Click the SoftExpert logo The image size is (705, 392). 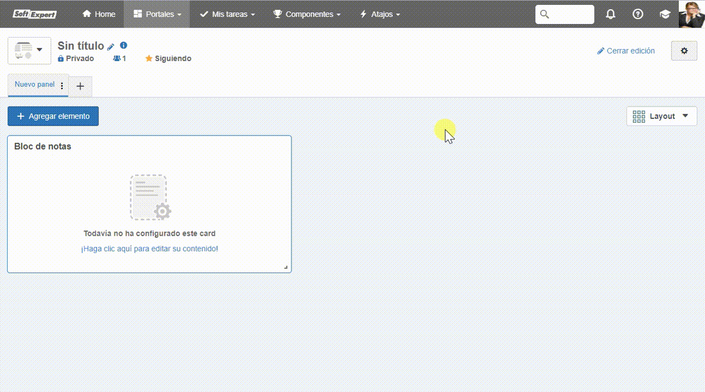click(35, 14)
